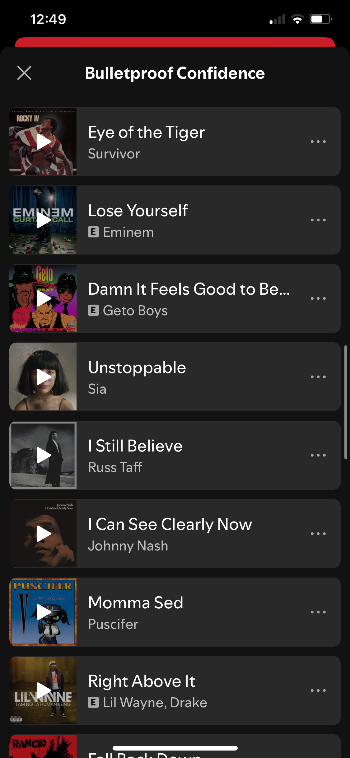Screen dimensions: 350x758
Task: Play Damn It Feels Good track
Action: 43,298
